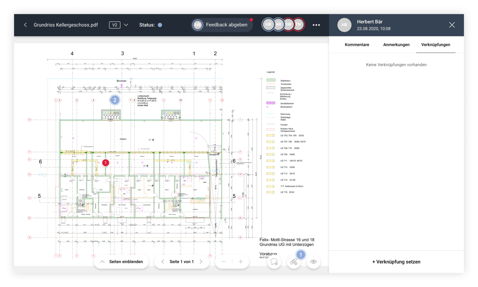Click the timestamp 23.08.2020, 10:08

pyautogui.click(x=374, y=29)
